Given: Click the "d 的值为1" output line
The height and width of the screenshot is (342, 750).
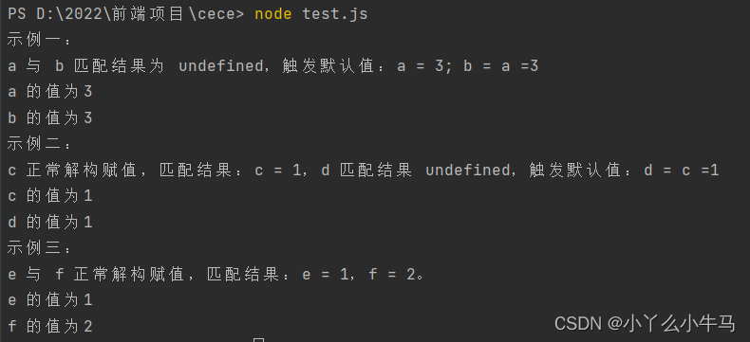Looking at the screenshot, I should pyautogui.click(x=50, y=222).
